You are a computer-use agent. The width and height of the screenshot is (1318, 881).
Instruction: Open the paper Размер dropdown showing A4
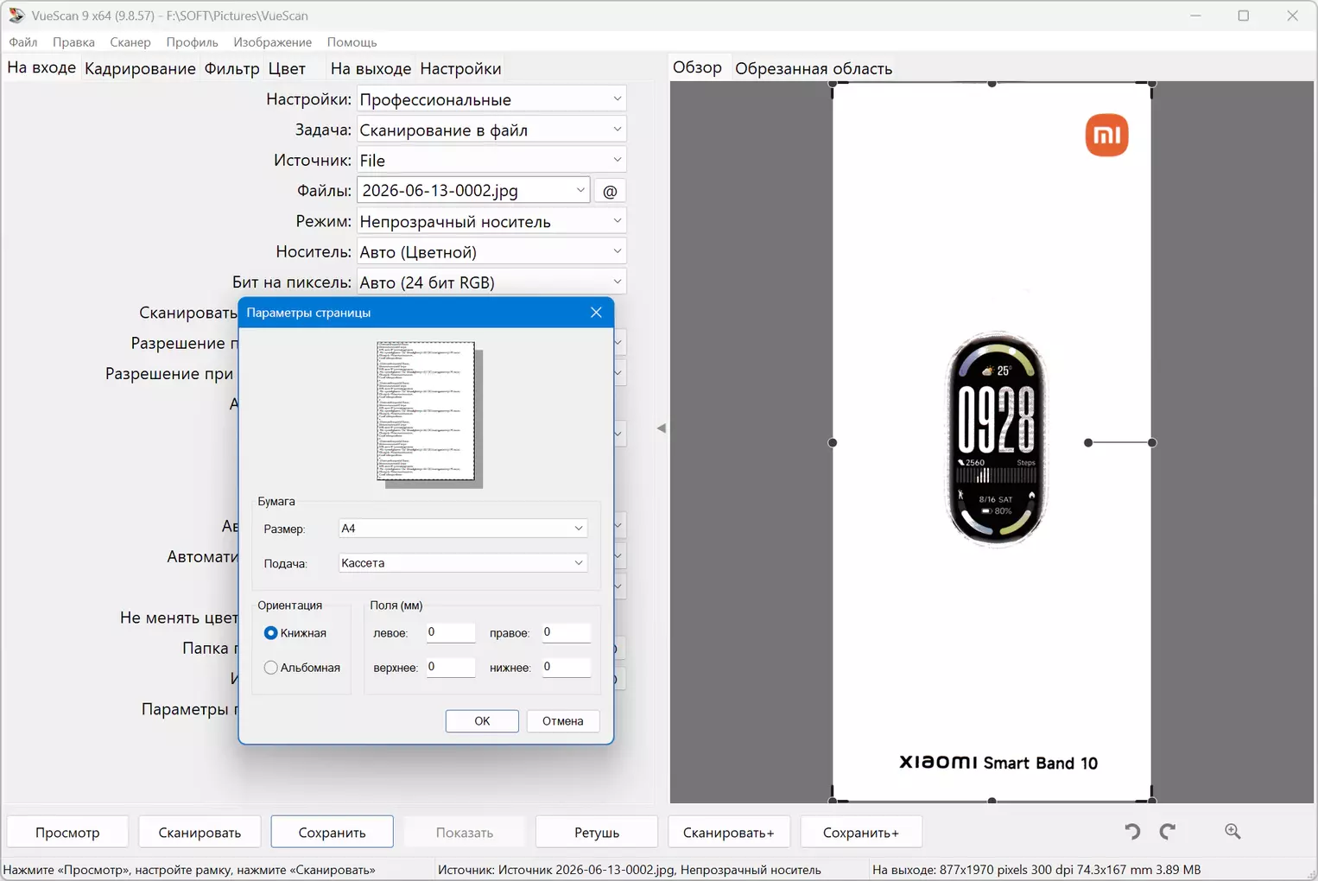tap(462, 529)
